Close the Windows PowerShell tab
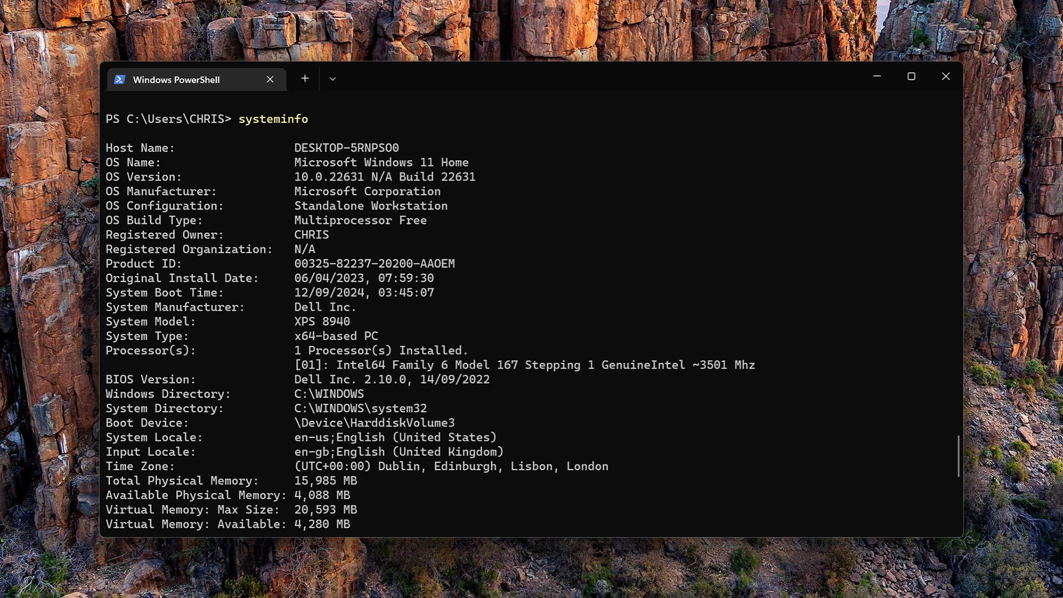This screenshot has width=1063, height=598. pos(270,79)
